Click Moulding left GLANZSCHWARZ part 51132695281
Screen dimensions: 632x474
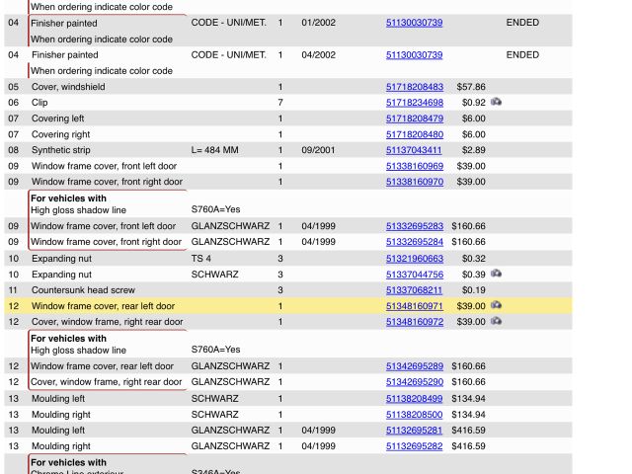coord(414,431)
